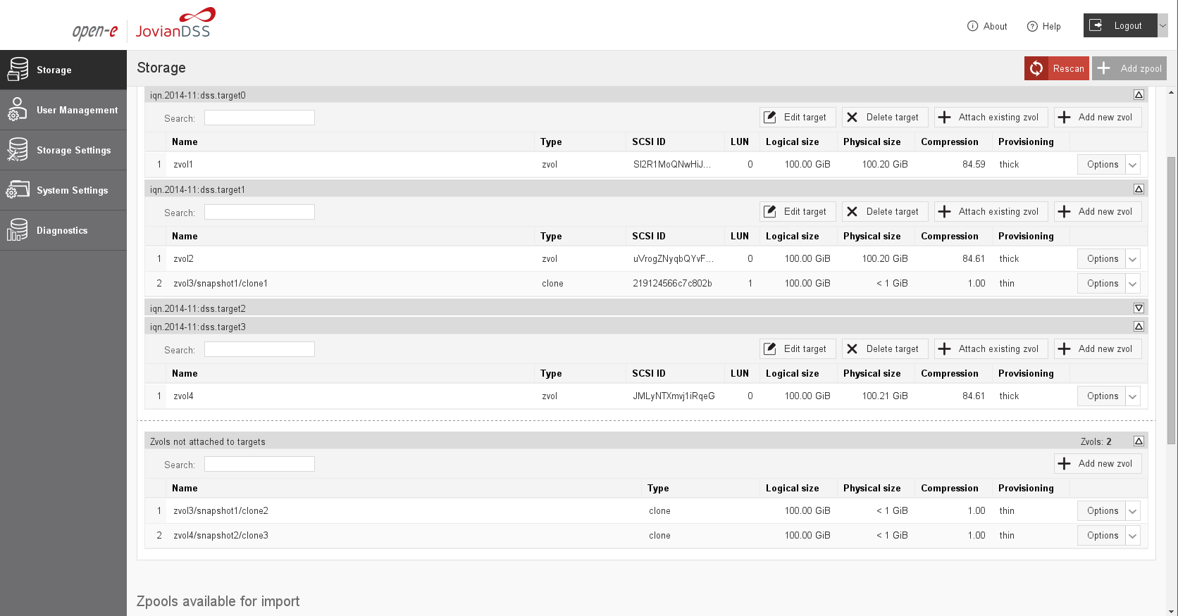Screen dimensions: 1178x616
Task: Open Options dropdown arrow for zvol3/snapshot1/clone2
Action: pyautogui.click(x=1133, y=511)
